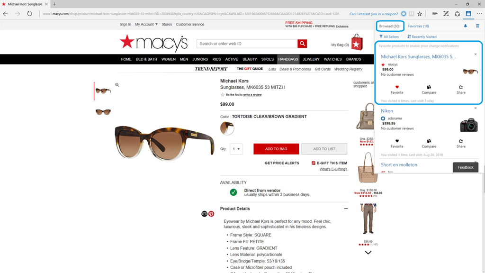The width and height of the screenshot is (485, 273).
Task: Click Compare icon for Michael Kors Sunglasses
Action: [429, 87]
